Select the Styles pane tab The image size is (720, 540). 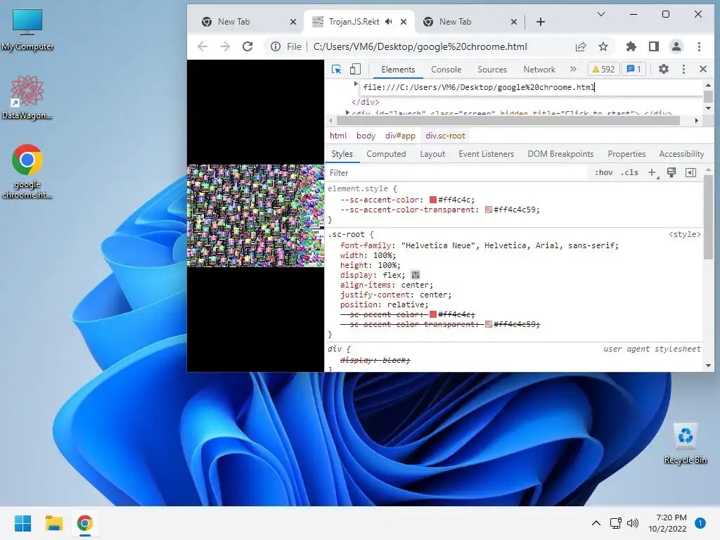(x=342, y=154)
